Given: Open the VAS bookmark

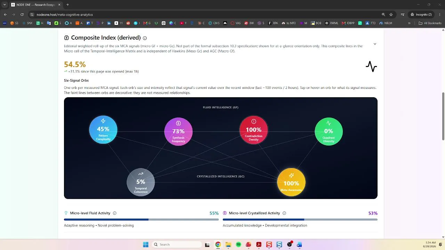Looking at the screenshot, I should click(x=235, y=23).
